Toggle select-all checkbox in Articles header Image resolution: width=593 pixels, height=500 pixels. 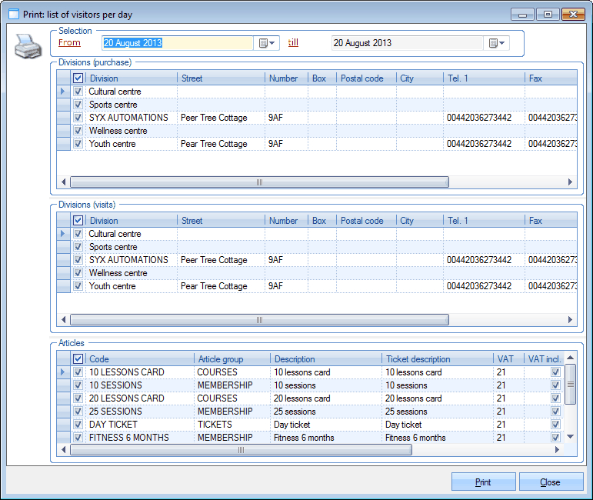pos(78,359)
